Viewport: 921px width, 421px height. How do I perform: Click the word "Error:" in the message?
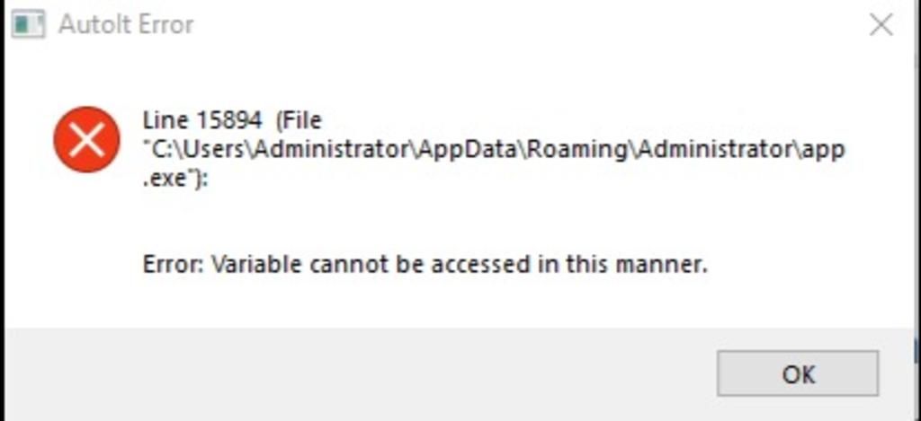coord(173,265)
